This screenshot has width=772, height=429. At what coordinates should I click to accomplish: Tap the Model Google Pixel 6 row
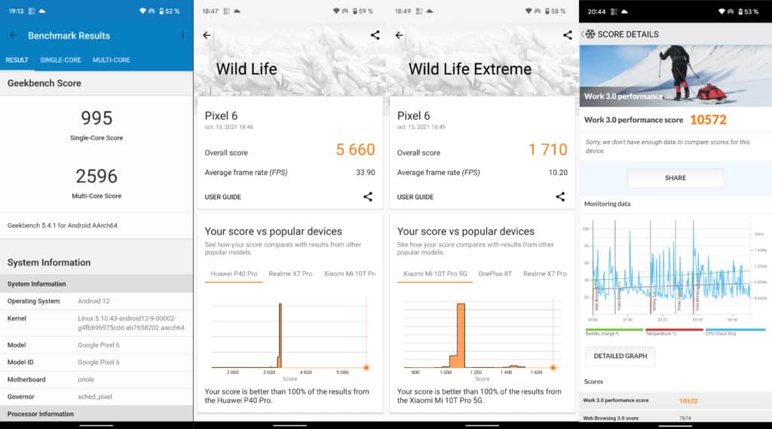96,345
